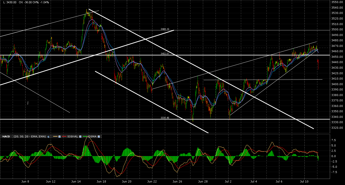The image size is (345, 185).
Task: Click the Jul 6 date label
Action: (279, 182)
